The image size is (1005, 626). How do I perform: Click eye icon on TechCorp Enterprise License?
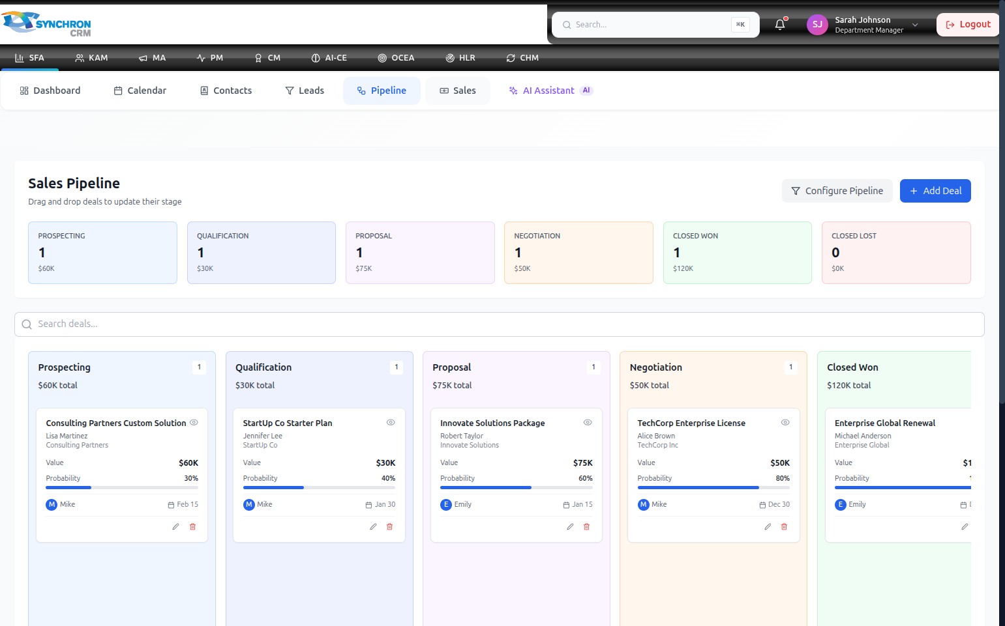[x=785, y=422]
